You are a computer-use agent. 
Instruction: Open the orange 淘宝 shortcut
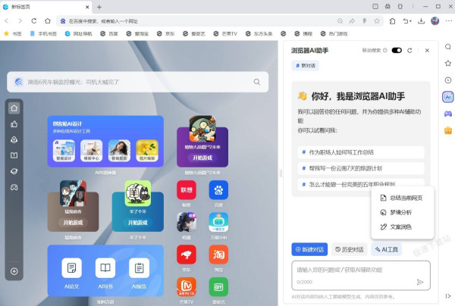(218, 254)
